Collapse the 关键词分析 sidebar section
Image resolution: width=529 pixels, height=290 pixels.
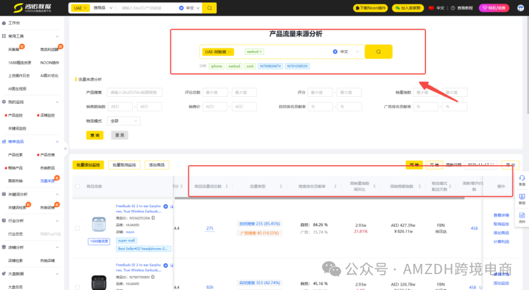[x=57, y=194]
